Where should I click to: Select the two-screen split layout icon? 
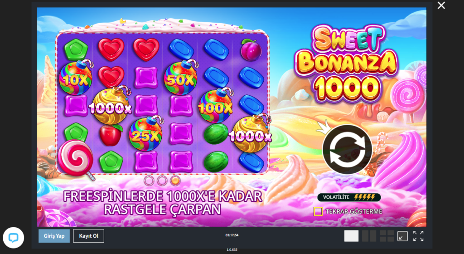pos(369,236)
